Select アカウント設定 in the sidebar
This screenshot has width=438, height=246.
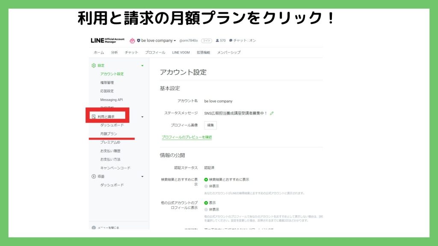point(112,74)
